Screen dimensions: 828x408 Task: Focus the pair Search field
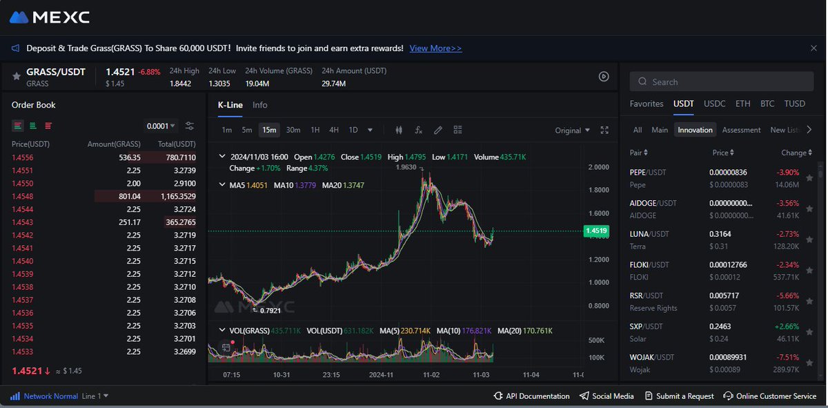click(x=723, y=81)
